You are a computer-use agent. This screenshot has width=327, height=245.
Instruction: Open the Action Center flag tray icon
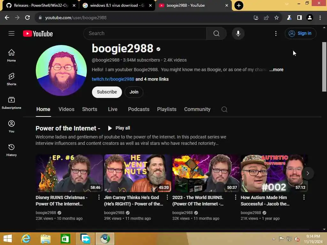tap(281, 239)
